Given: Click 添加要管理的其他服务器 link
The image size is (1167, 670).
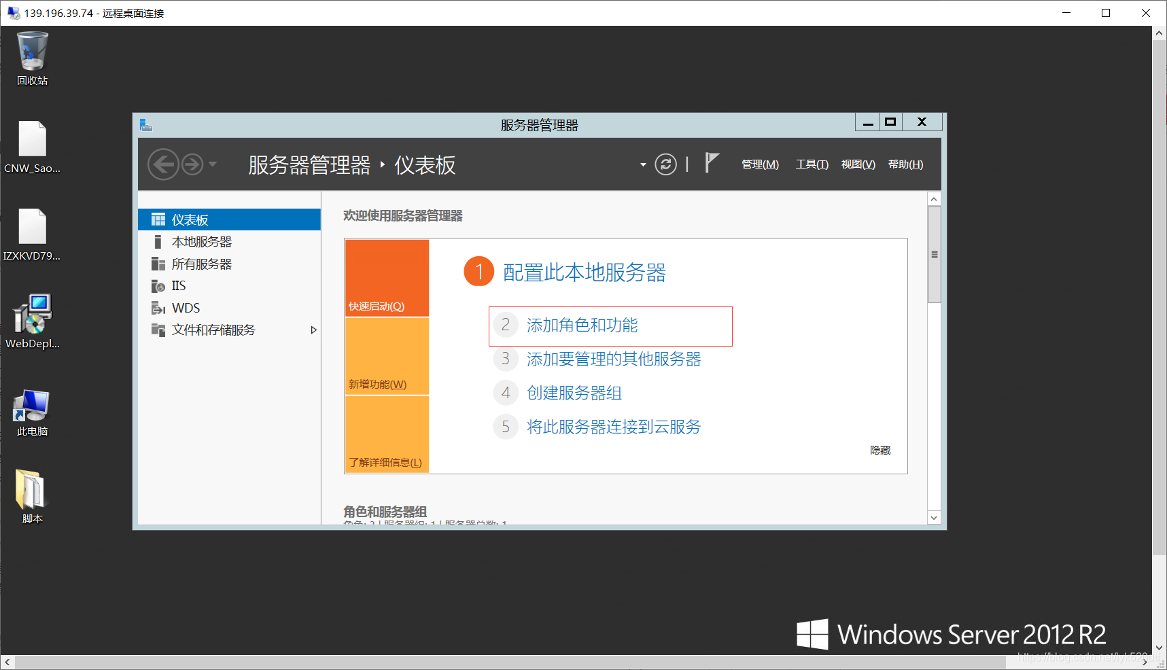Looking at the screenshot, I should point(614,359).
